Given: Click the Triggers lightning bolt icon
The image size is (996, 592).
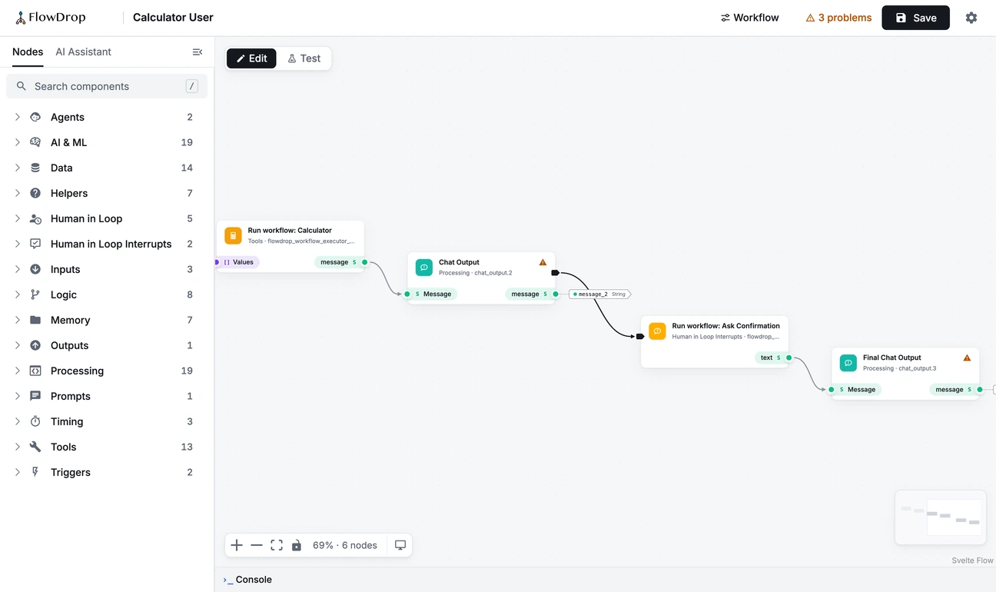Looking at the screenshot, I should click(x=35, y=472).
